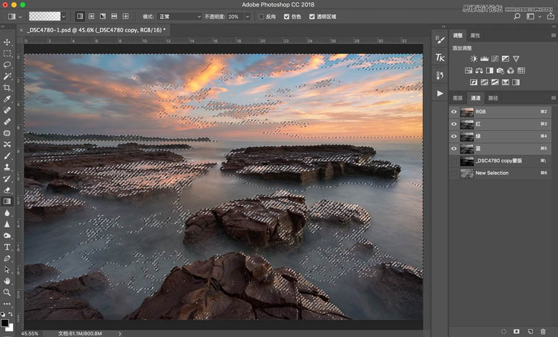Open the 不透明度 slider arrow
The height and width of the screenshot is (337, 558).
point(247,17)
